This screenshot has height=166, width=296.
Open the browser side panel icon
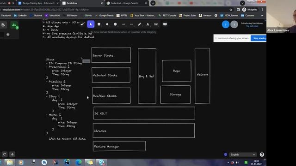238,10
